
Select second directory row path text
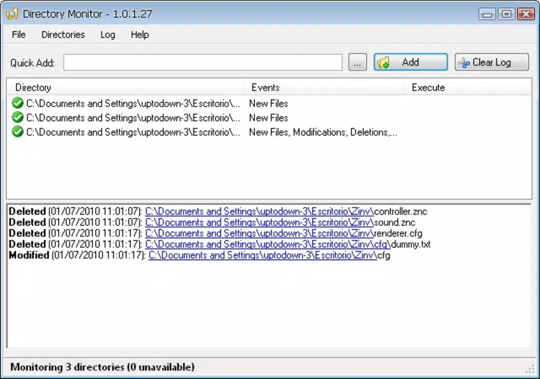(x=133, y=118)
